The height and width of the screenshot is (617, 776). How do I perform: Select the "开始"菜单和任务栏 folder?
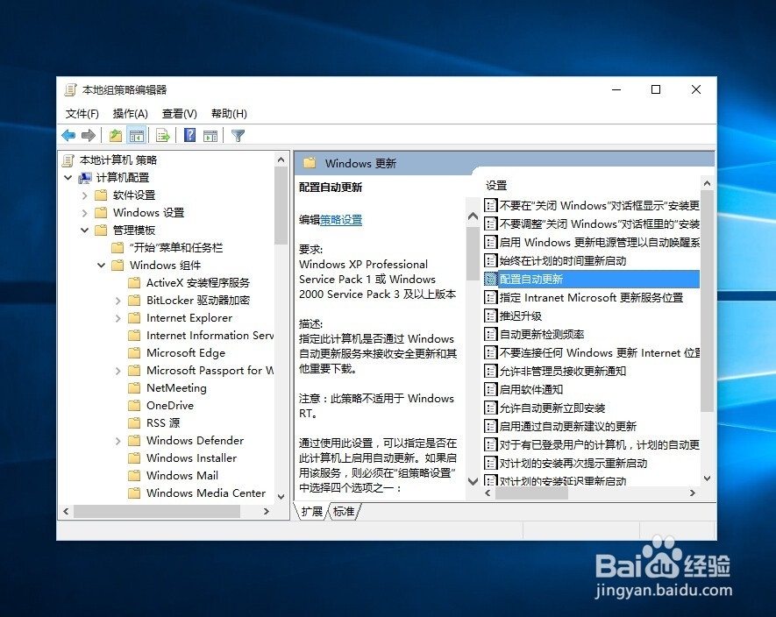click(x=175, y=247)
